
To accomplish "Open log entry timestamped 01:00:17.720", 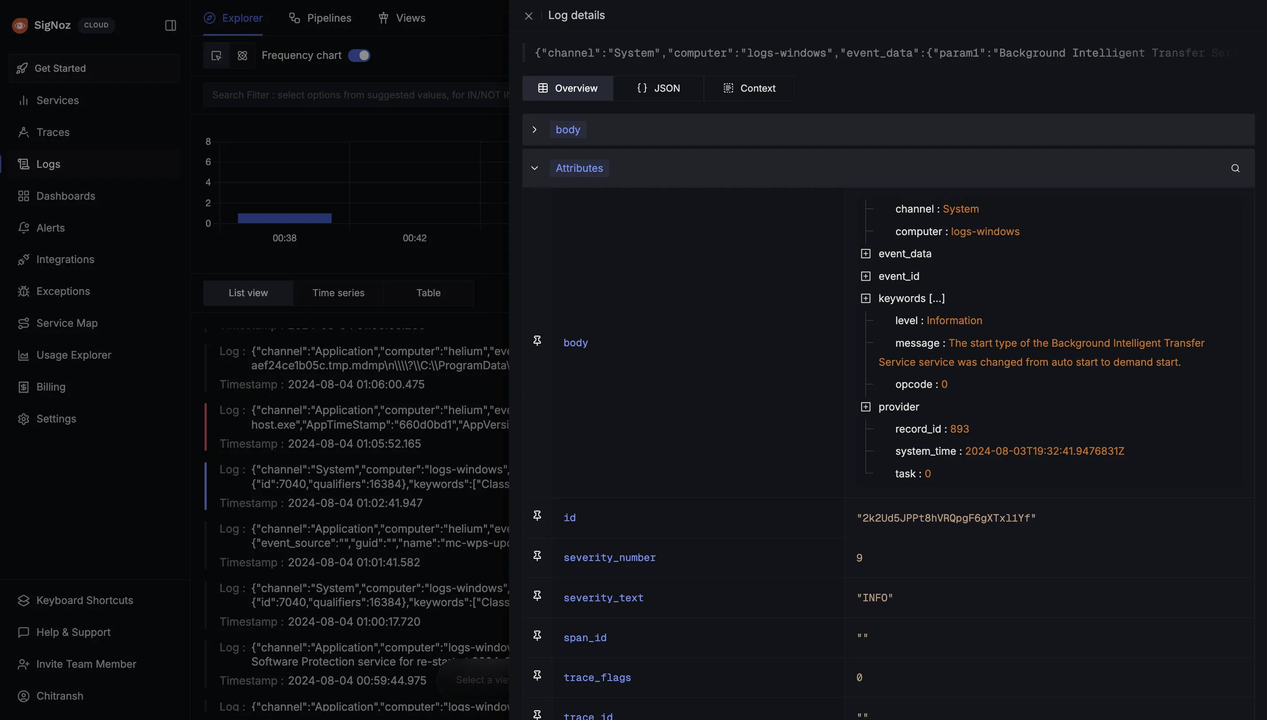I will click(x=357, y=605).
